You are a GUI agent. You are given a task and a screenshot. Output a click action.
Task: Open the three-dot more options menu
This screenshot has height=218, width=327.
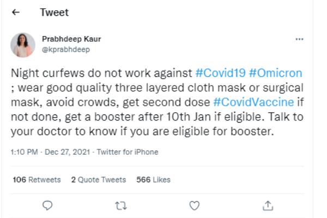(299, 39)
